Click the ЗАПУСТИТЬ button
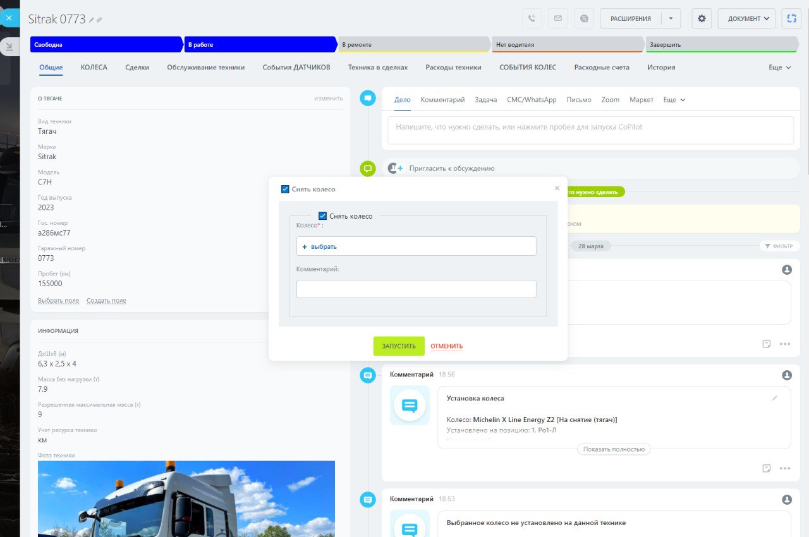The image size is (809, 537). [399, 346]
